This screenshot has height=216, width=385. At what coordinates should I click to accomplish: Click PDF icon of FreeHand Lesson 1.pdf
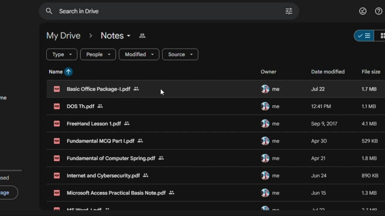pos(57,124)
